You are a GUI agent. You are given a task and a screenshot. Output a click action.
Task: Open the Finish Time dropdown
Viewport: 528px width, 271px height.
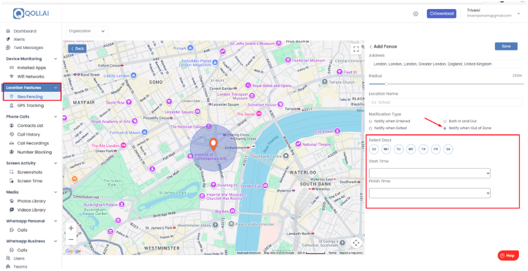[x=430, y=194]
